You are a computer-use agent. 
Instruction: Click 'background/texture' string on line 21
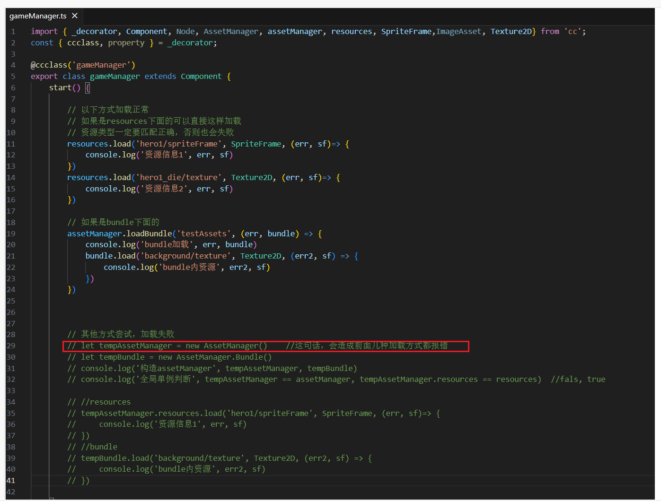pyautogui.click(x=185, y=256)
